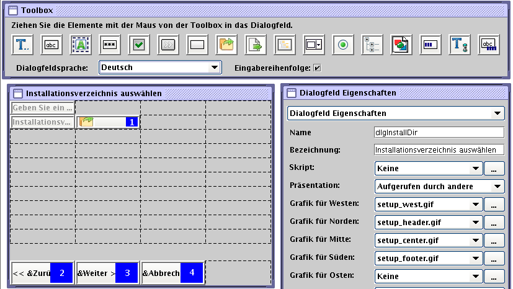Select the 'Geben Sie ein ...' label element
Image resolution: width=513 pixels, height=289 pixels.
click(x=43, y=107)
